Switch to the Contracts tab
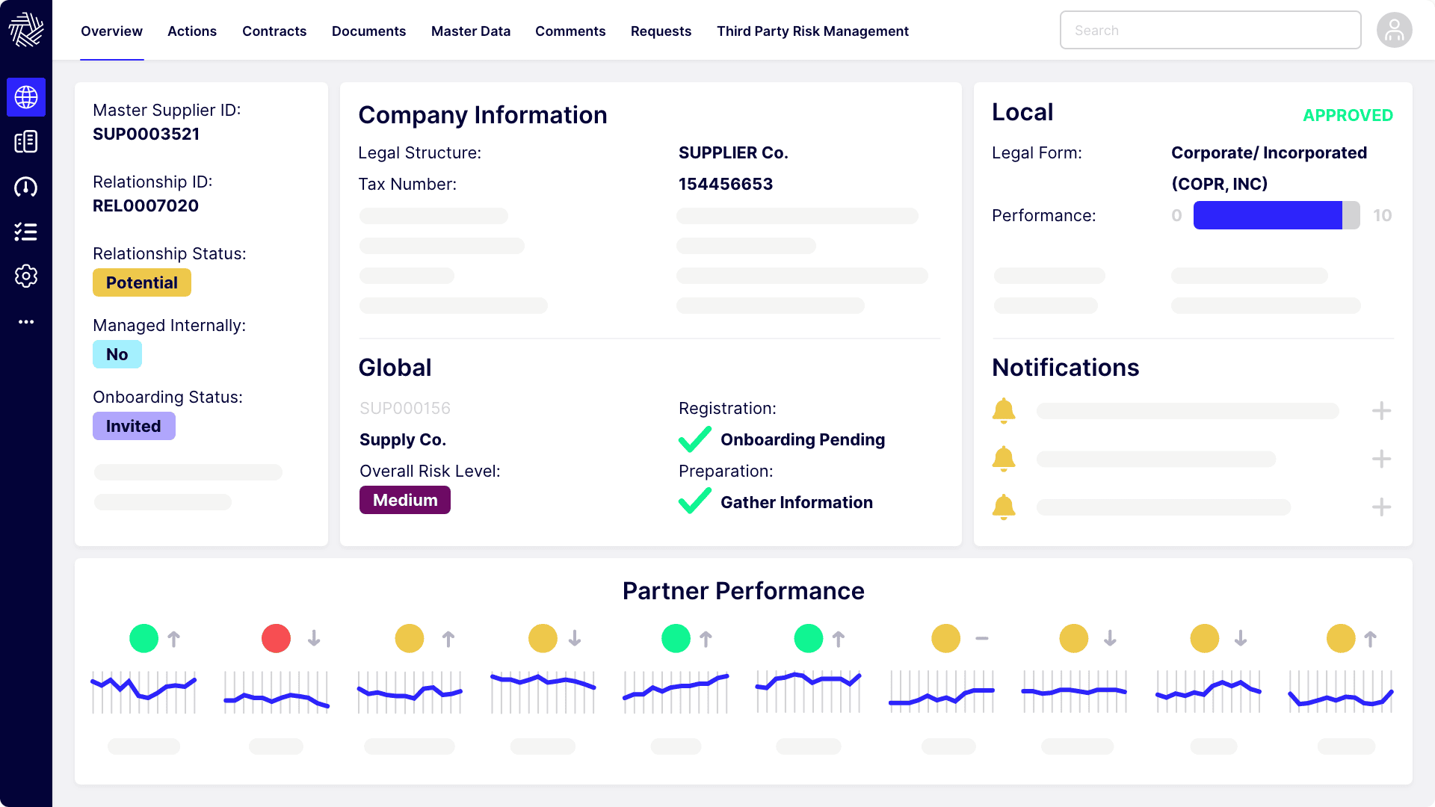 (274, 31)
